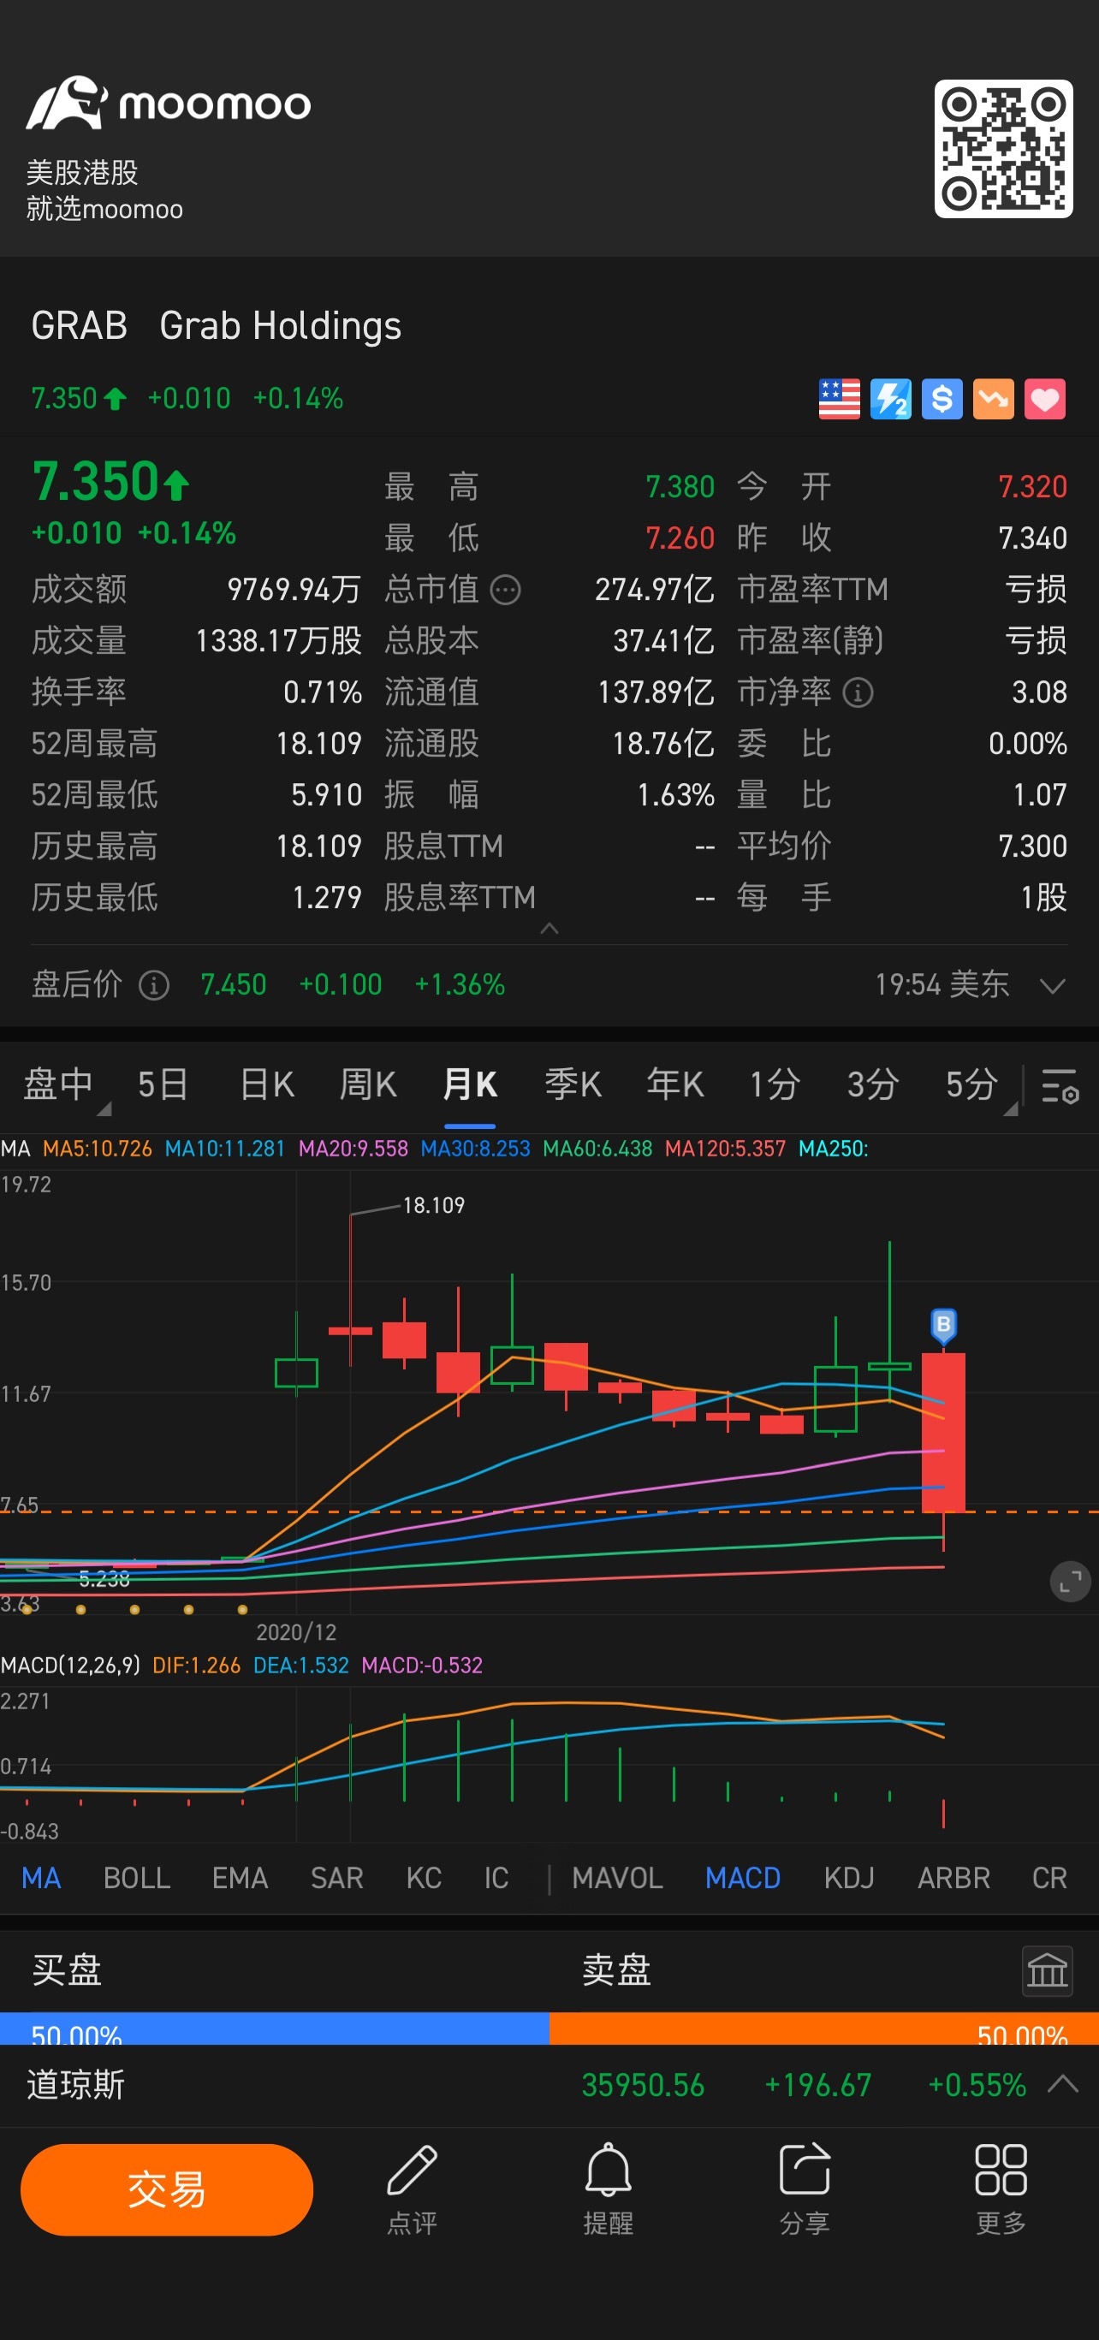Expand after-hours price dropdown arrow
The height and width of the screenshot is (2340, 1099).
click(x=1052, y=986)
